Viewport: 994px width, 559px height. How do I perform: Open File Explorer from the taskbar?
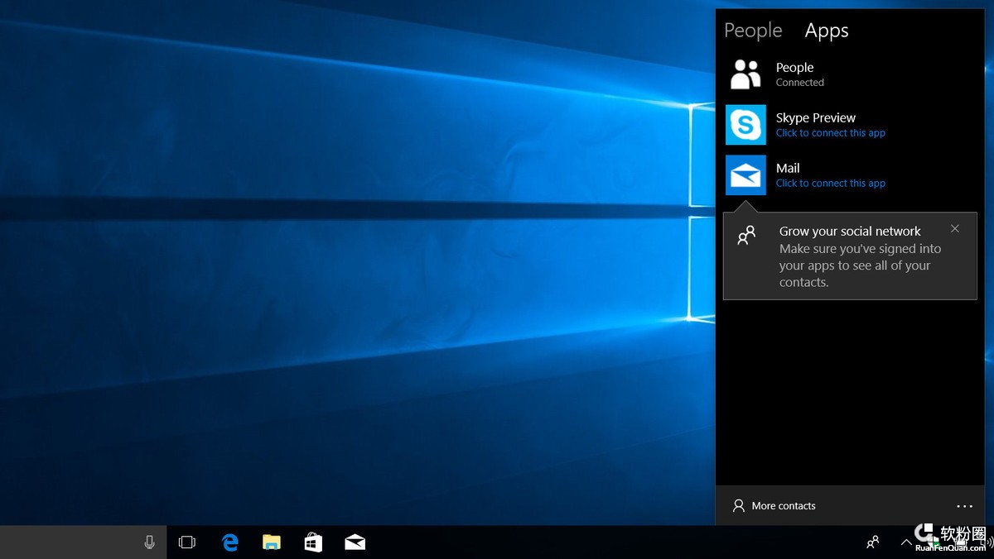click(x=272, y=542)
